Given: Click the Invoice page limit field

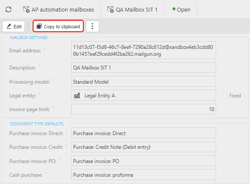Looking at the screenshot, I should [x=143, y=109].
